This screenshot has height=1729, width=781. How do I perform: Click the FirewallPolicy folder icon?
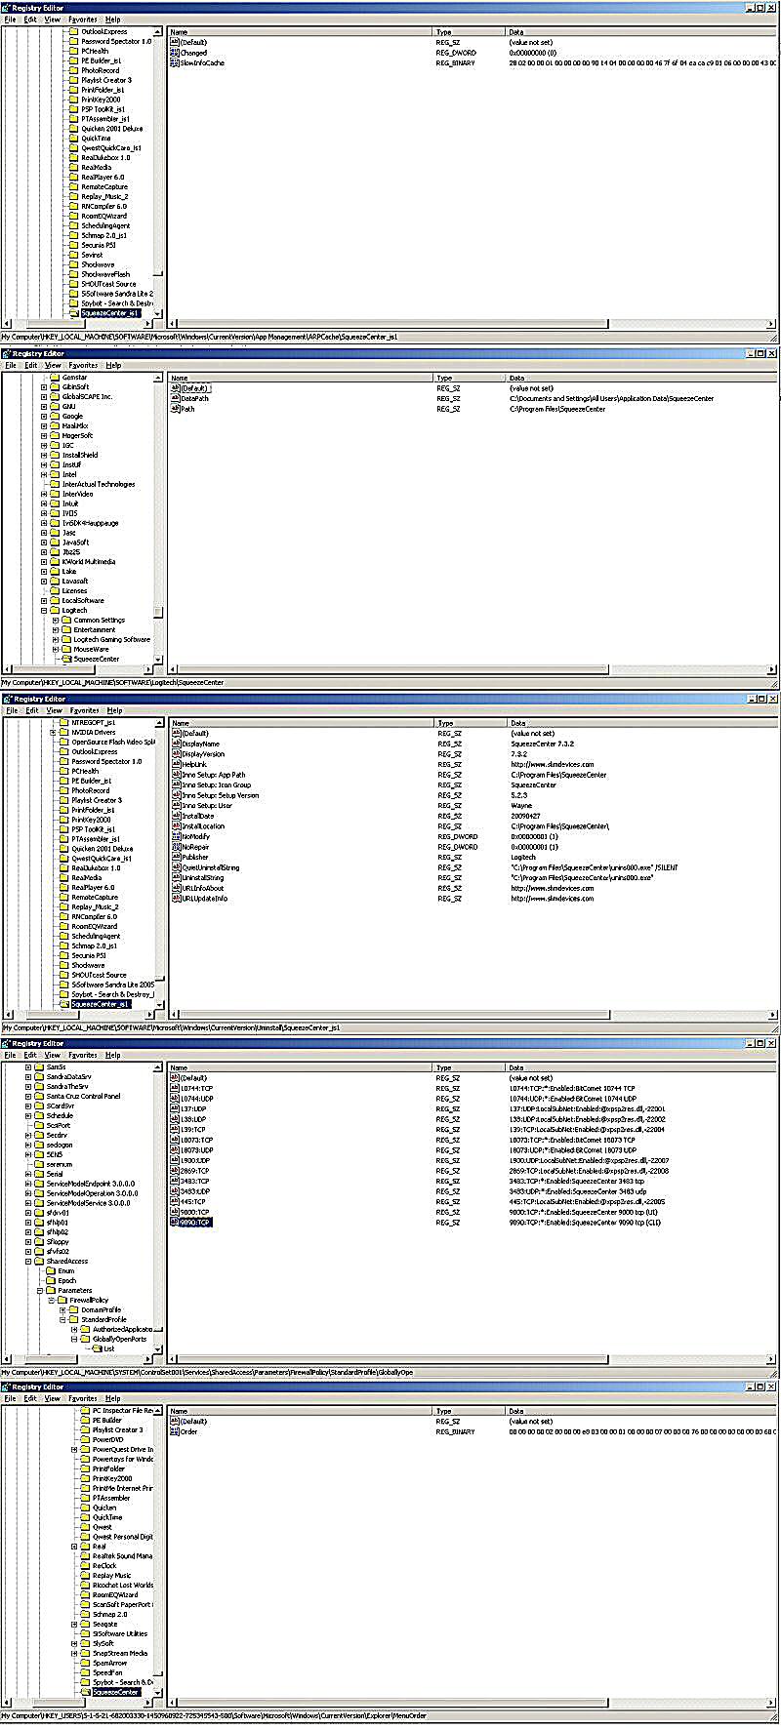62,1300
